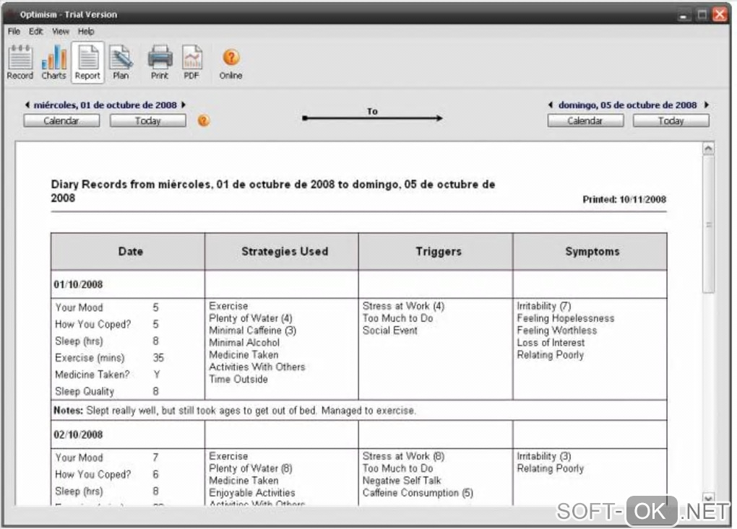Open the File menu
737x529 pixels.
14,32
